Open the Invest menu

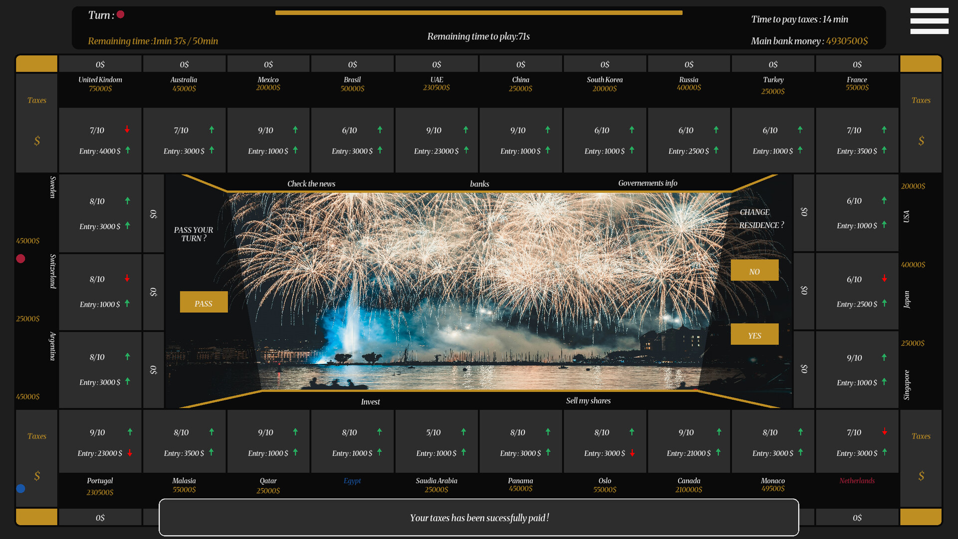[370, 401]
